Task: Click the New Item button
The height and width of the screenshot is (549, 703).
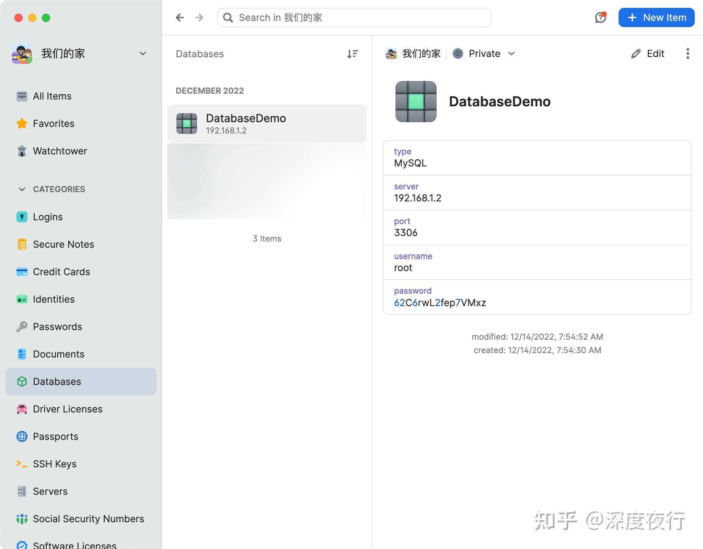Action: pos(656,17)
